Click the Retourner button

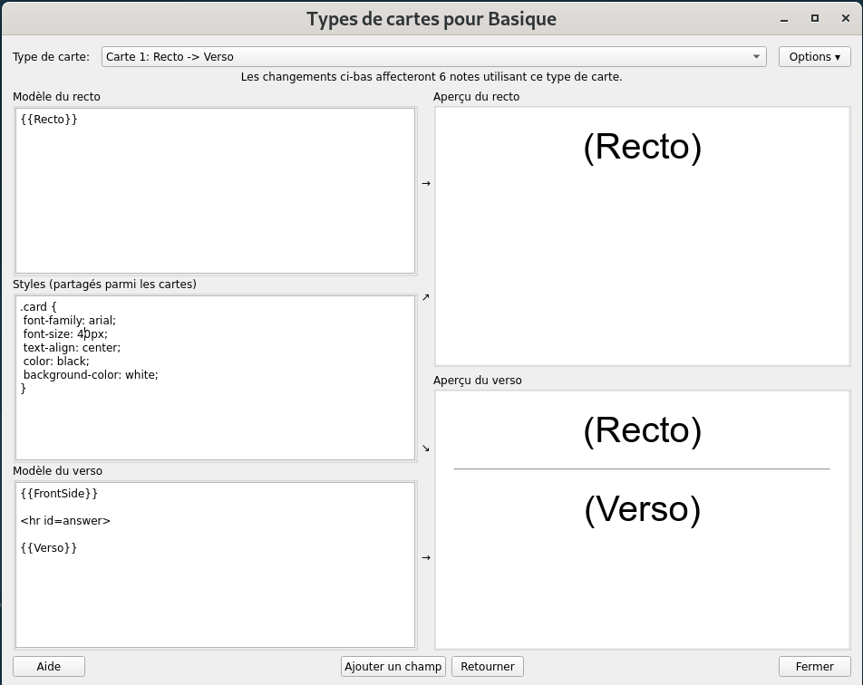coord(488,666)
